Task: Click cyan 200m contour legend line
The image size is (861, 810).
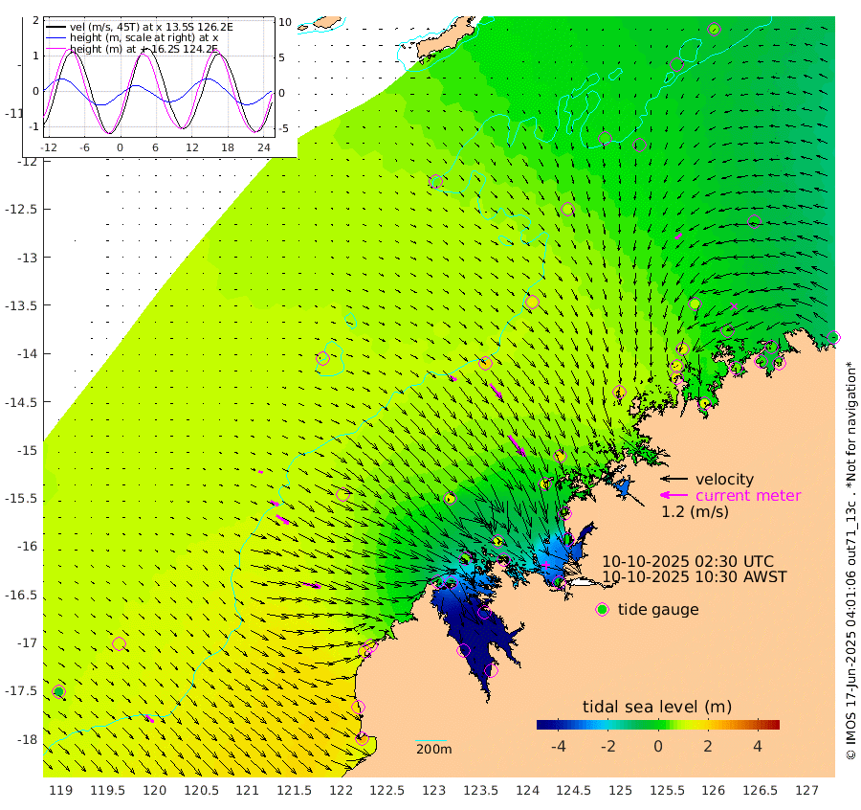Action: click(x=431, y=740)
